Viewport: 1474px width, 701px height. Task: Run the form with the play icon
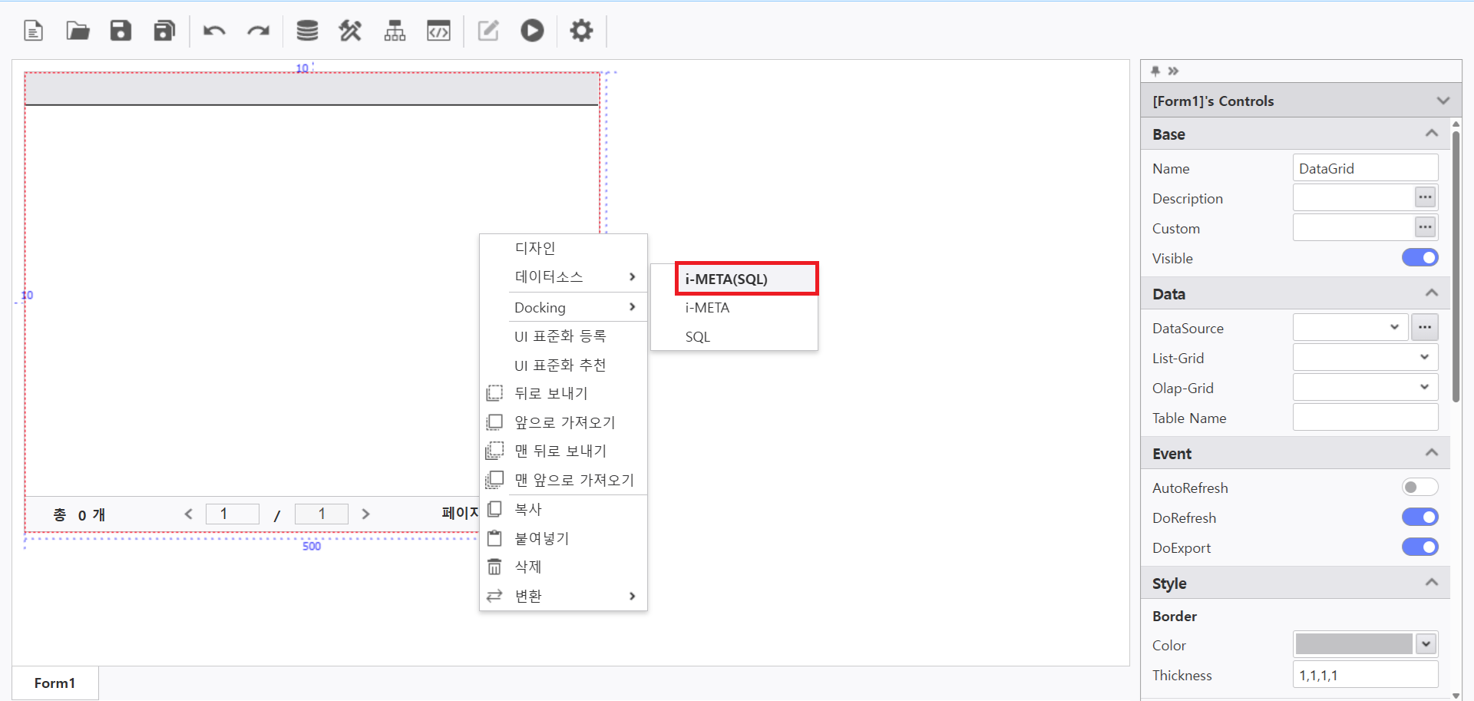(532, 31)
